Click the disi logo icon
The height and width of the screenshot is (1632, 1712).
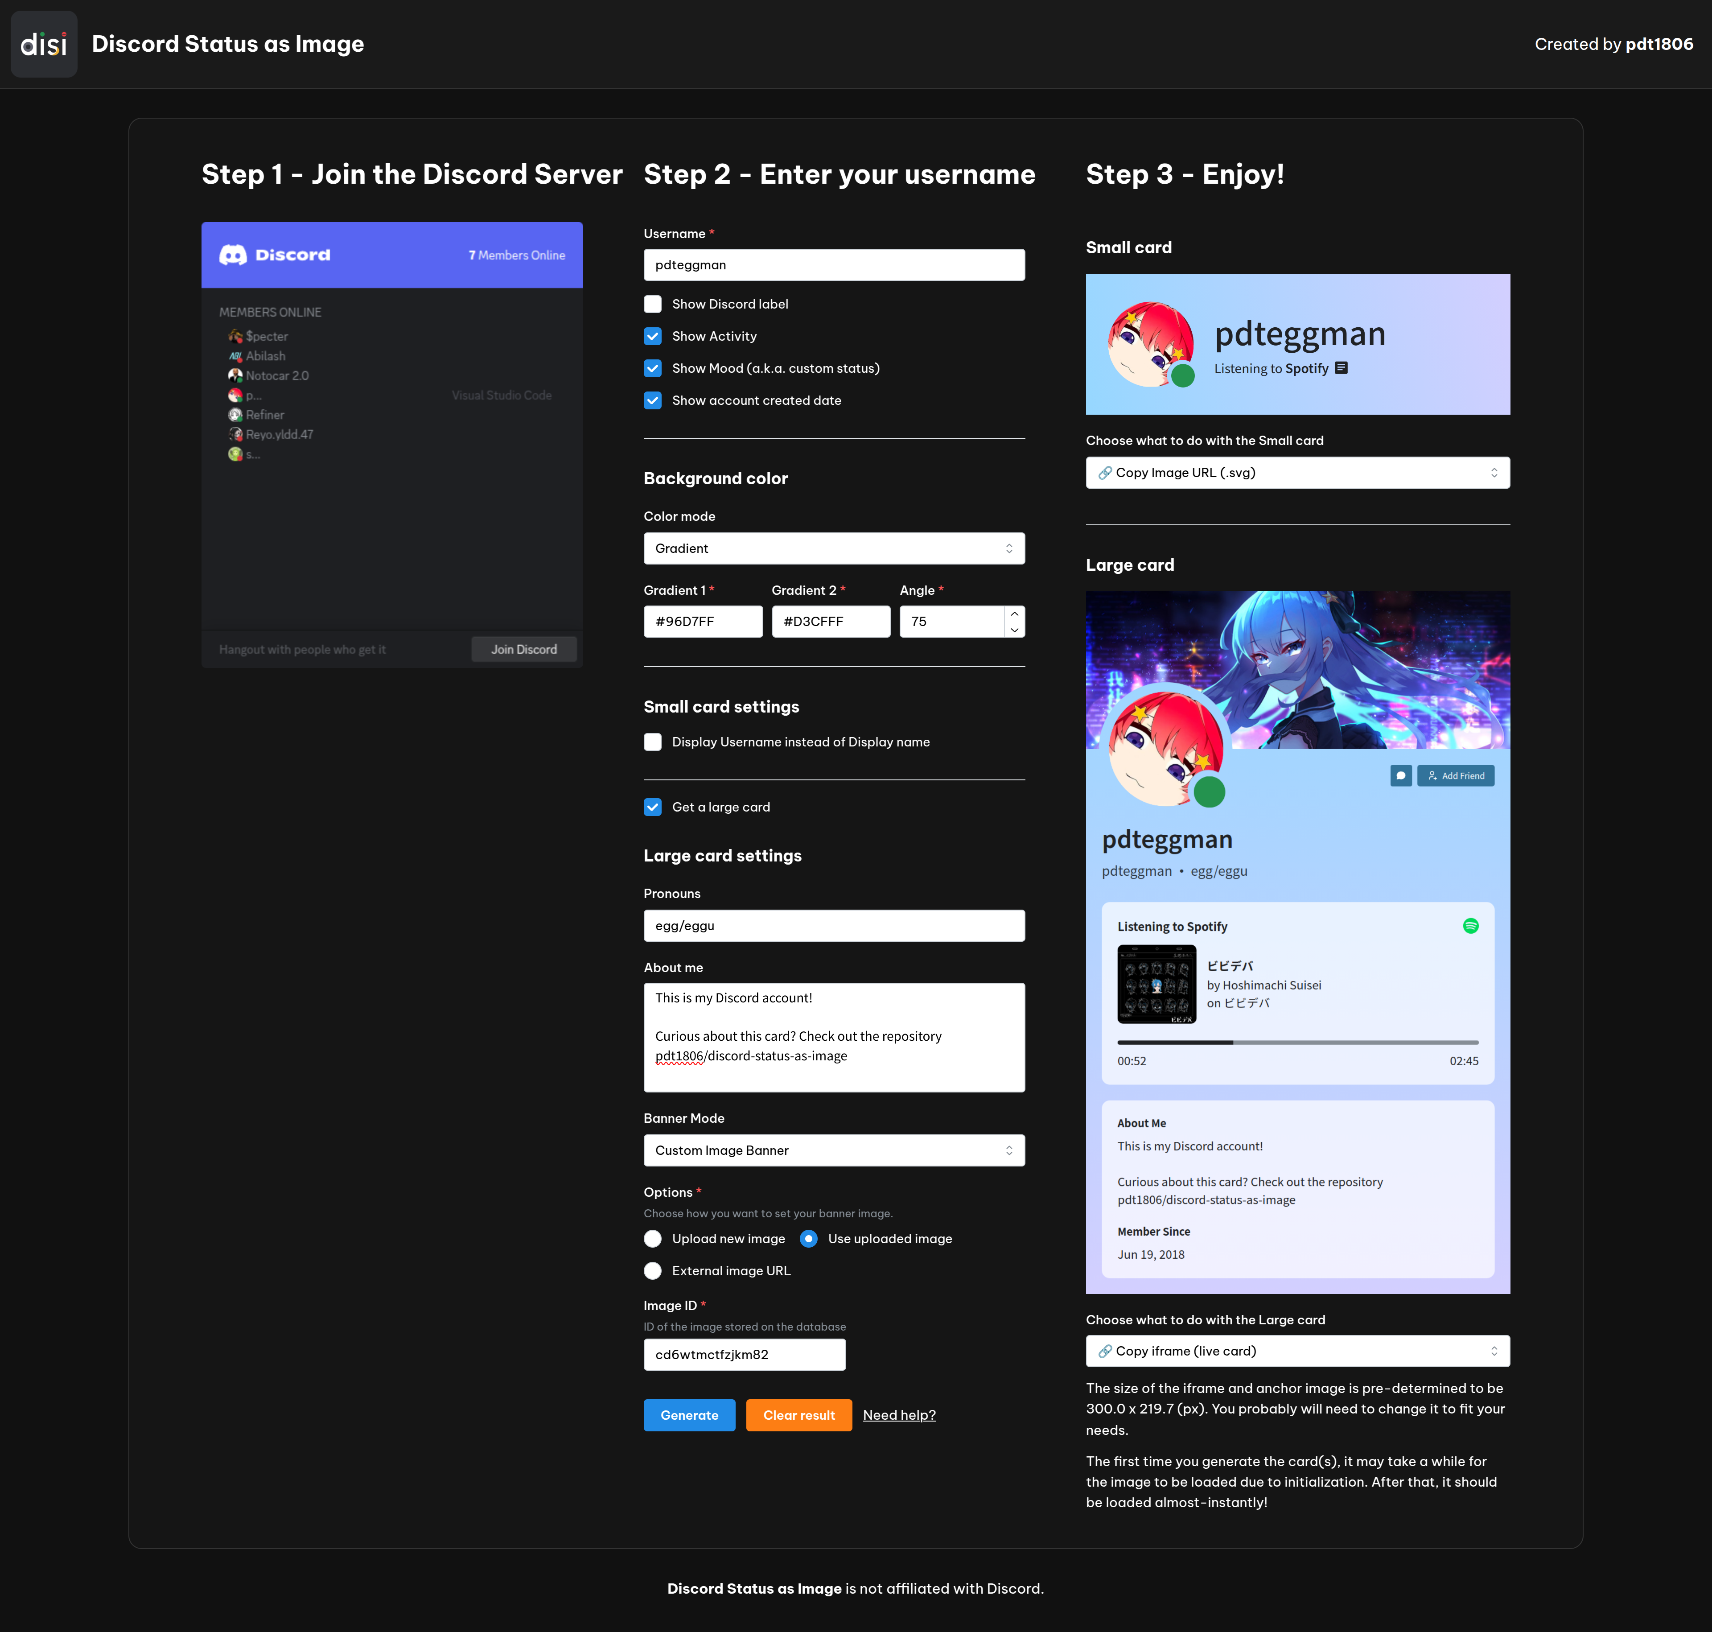pos(44,44)
